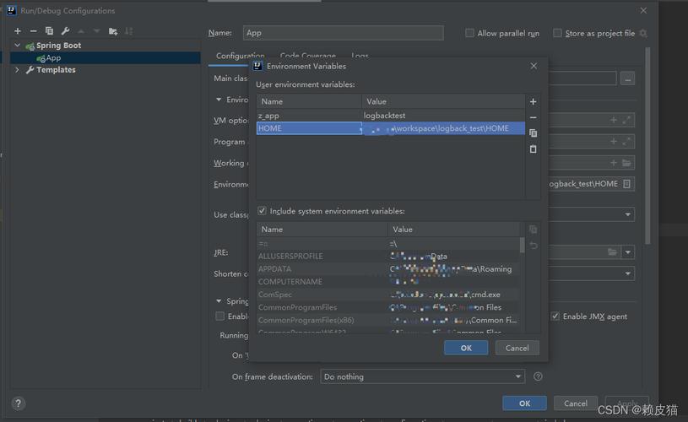Click OK in Environment Variables dialog

(x=466, y=348)
